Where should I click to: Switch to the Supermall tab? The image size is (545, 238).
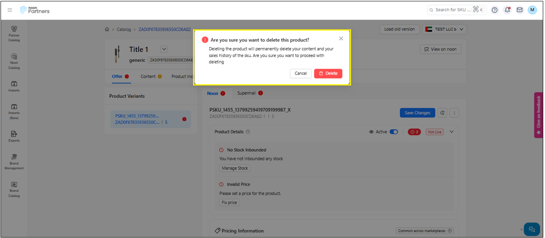[x=246, y=93]
